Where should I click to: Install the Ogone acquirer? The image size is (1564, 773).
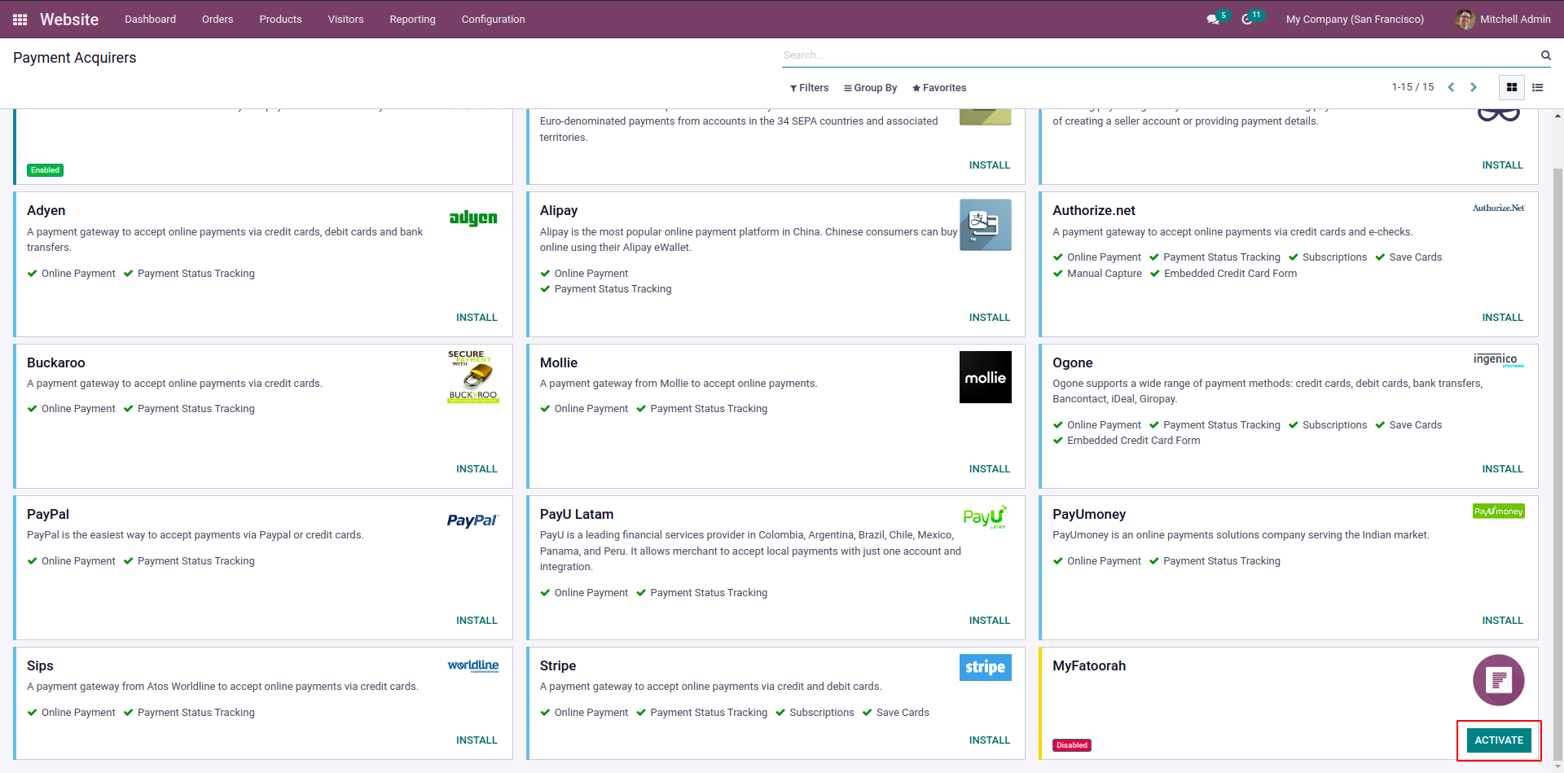pos(1502,469)
